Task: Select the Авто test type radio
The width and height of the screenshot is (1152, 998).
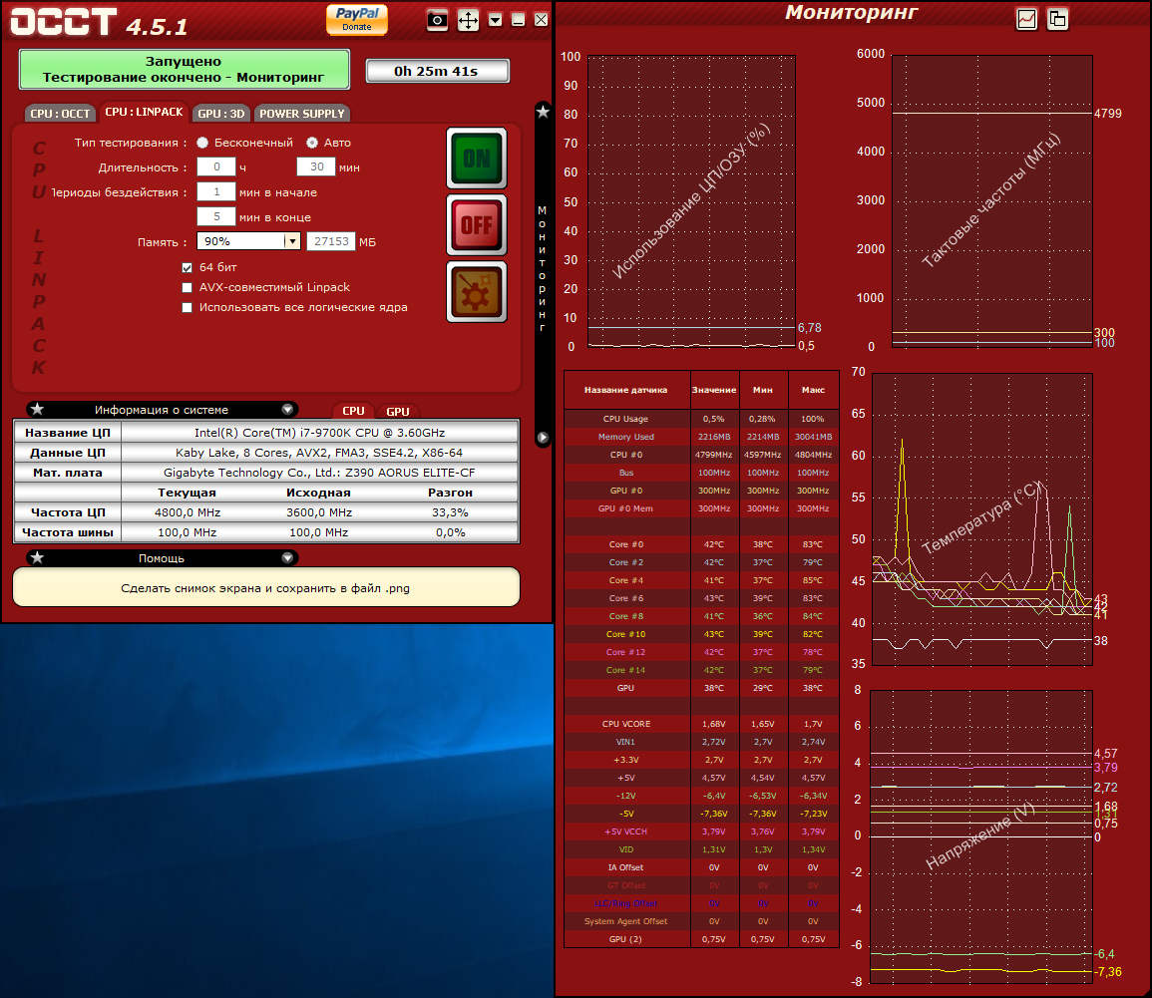Action: point(312,143)
